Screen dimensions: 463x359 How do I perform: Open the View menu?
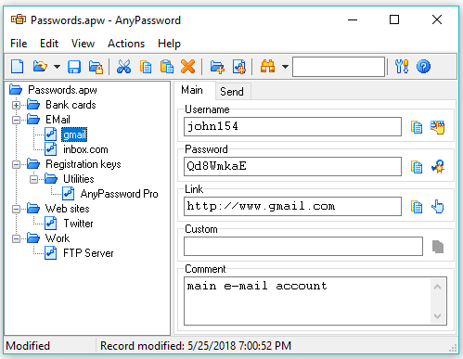tap(83, 44)
